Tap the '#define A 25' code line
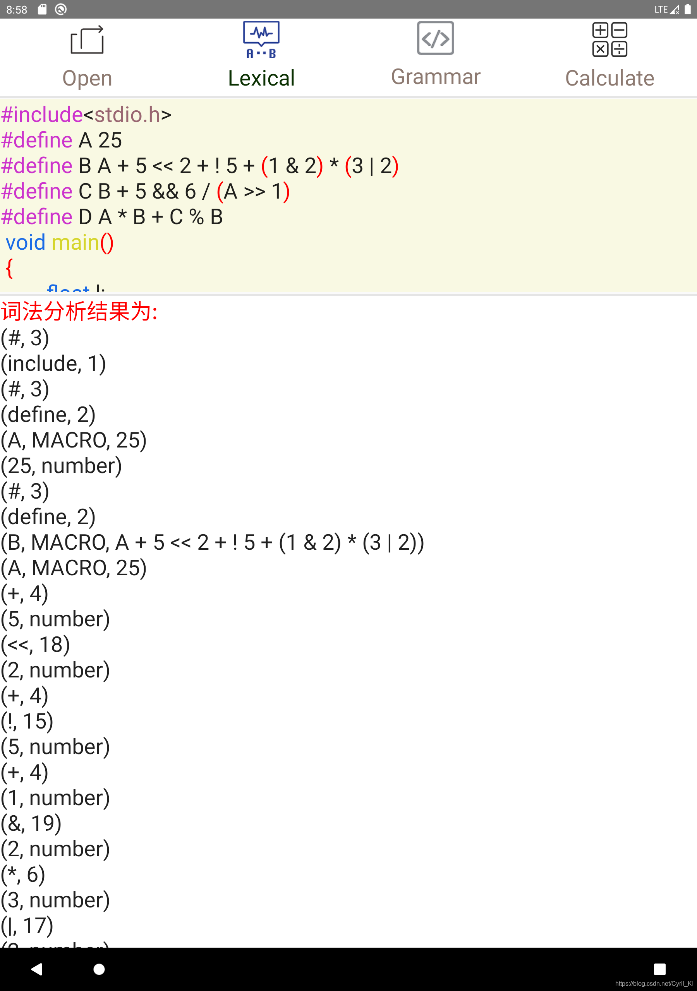The image size is (697, 991). 61,140
